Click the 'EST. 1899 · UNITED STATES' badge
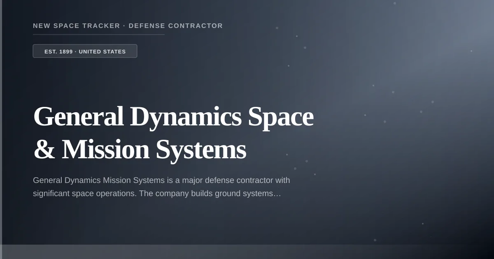The image size is (494, 259). coord(85,51)
